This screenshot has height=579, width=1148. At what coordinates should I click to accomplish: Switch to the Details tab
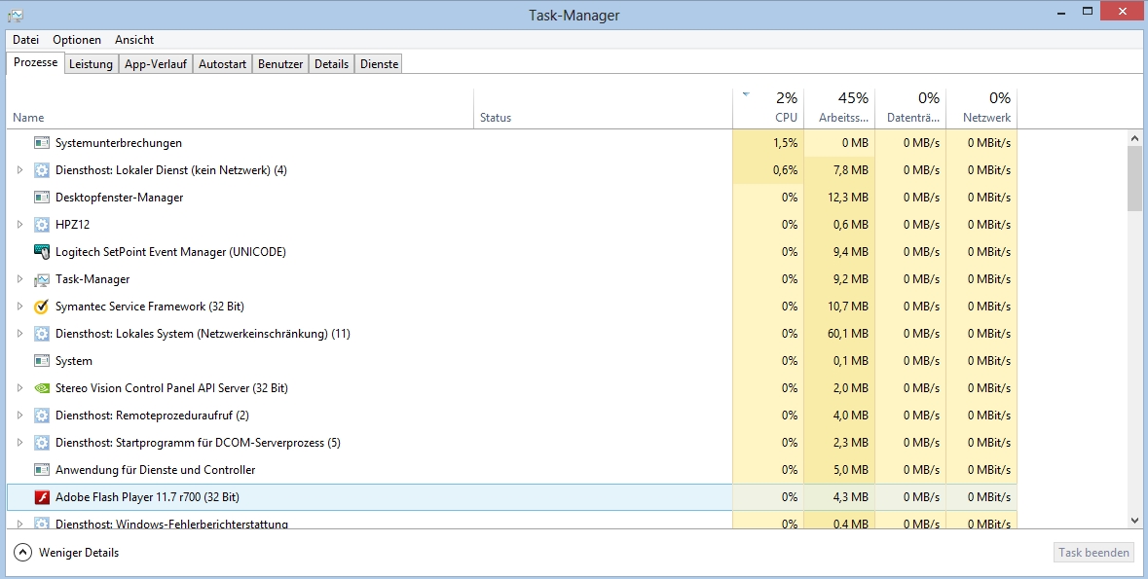tap(332, 63)
